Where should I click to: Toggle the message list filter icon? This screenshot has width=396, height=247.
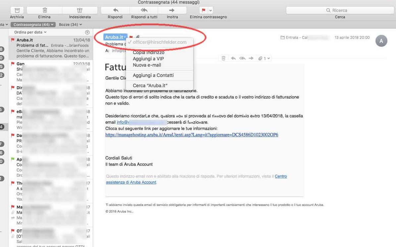click(87, 32)
